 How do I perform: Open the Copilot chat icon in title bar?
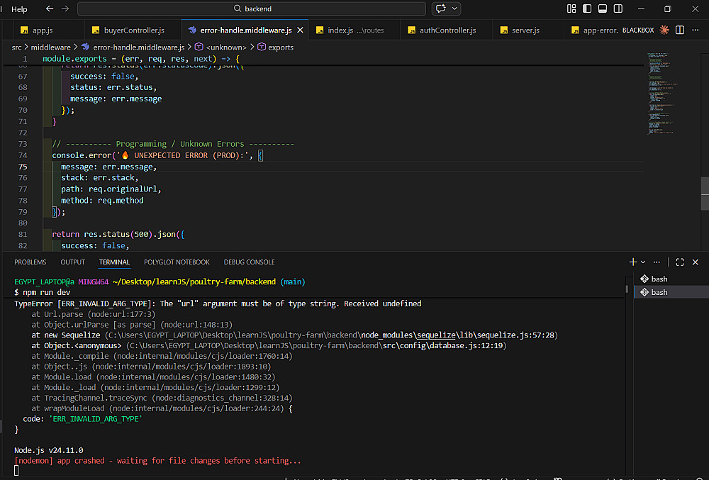441,9
